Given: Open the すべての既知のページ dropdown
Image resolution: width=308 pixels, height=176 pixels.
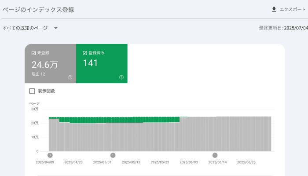Looking at the screenshot, I should pyautogui.click(x=30, y=28).
